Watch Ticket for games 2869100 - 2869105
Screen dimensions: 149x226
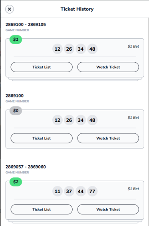pyautogui.click(x=108, y=67)
